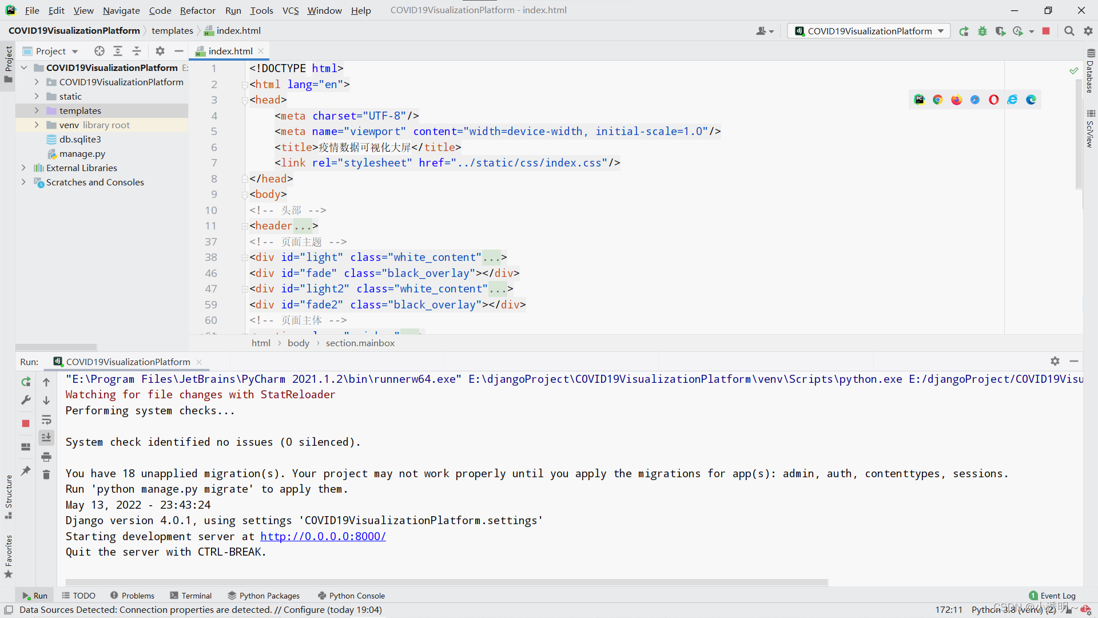Click templates in the breadcrumb path

(x=172, y=30)
